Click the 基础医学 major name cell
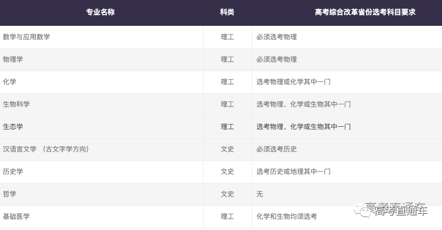 tap(16, 217)
